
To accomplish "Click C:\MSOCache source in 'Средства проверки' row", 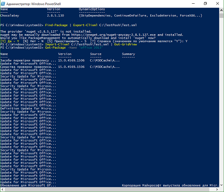I will pos(105,67).
